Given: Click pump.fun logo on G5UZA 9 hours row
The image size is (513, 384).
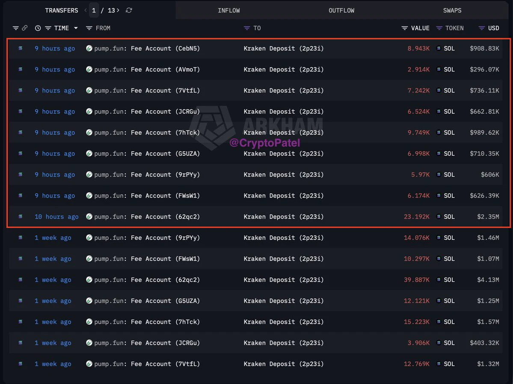Looking at the screenshot, I should [x=89, y=154].
